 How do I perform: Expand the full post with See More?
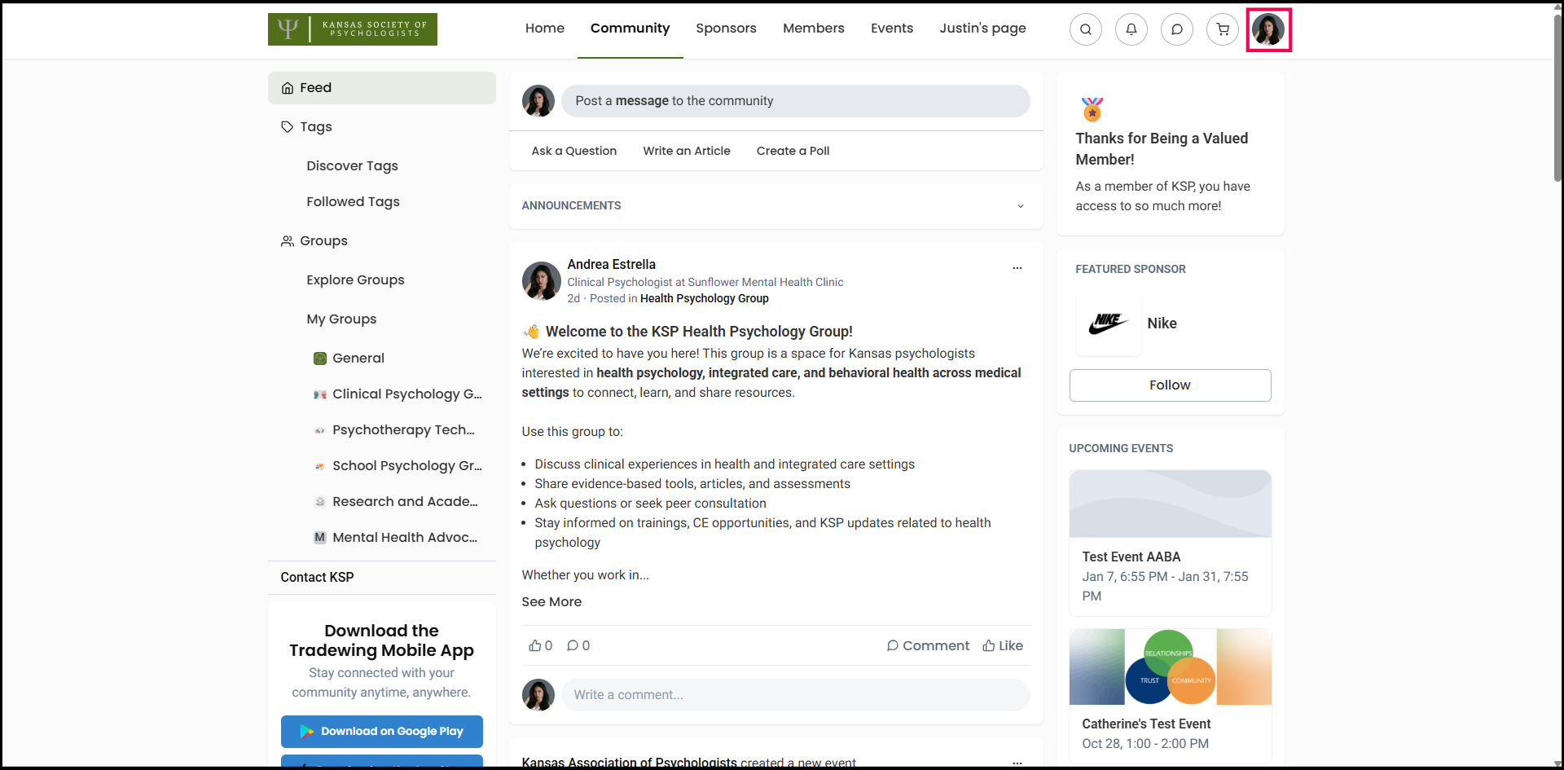click(x=551, y=602)
